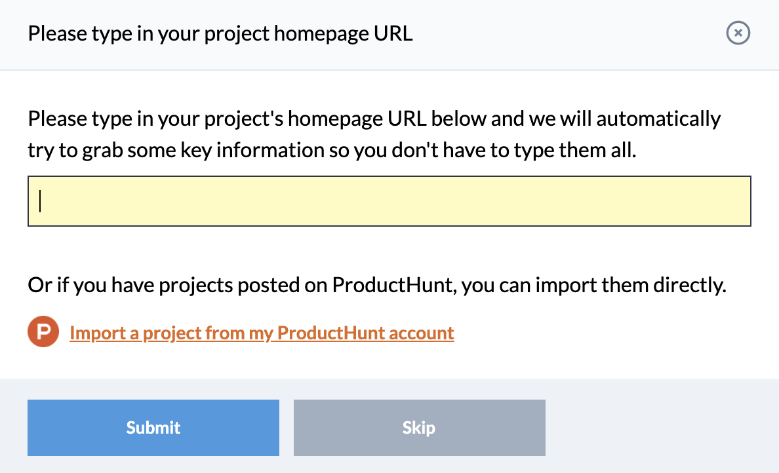This screenshot has width=779, height=473.
Task: Click the empty header area beside the title
Action: (x=564, y=33)
